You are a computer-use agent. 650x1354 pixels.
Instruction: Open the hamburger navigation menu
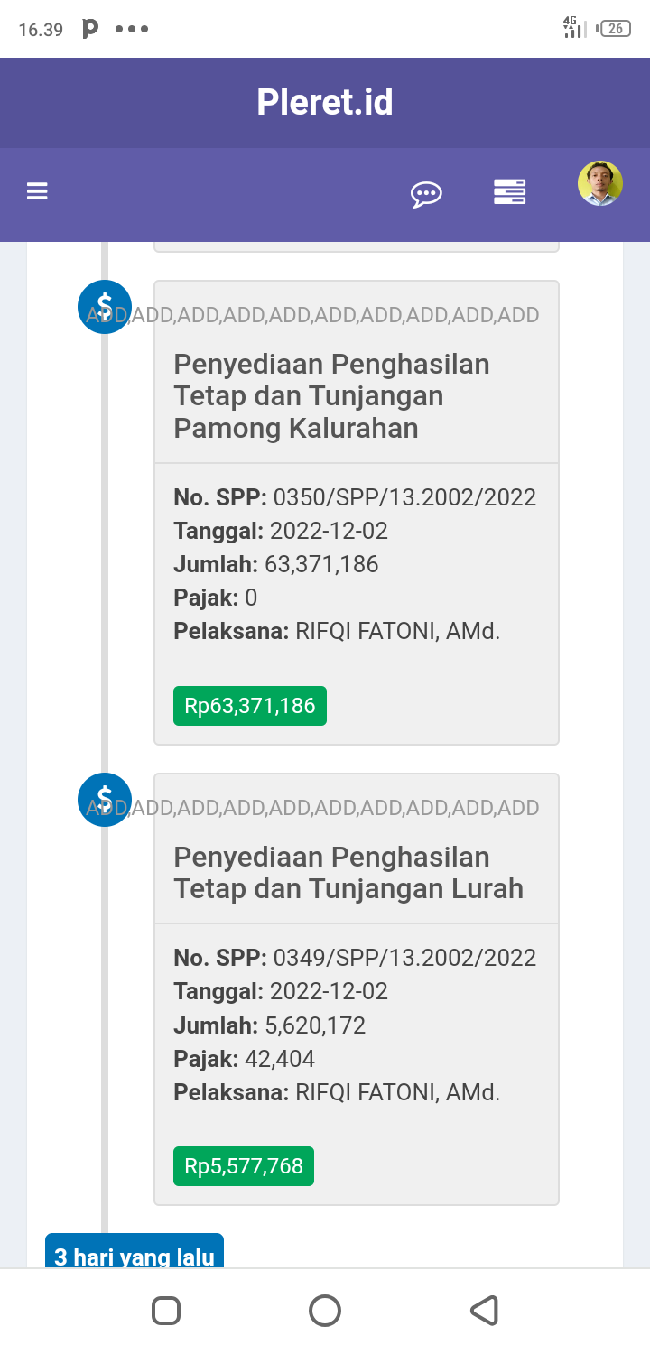[37, 191]
